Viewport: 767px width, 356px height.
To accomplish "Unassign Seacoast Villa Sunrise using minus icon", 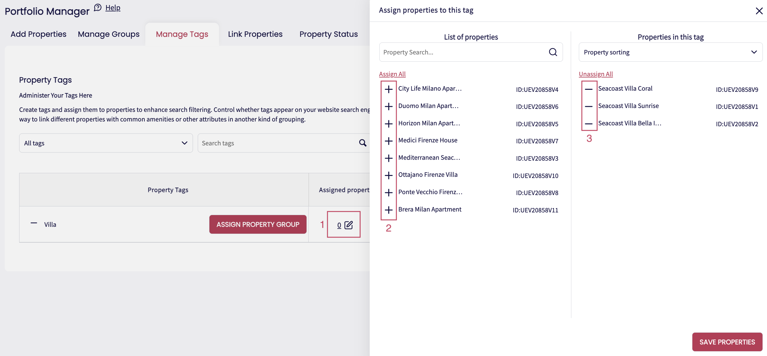I will click(588, 107).
